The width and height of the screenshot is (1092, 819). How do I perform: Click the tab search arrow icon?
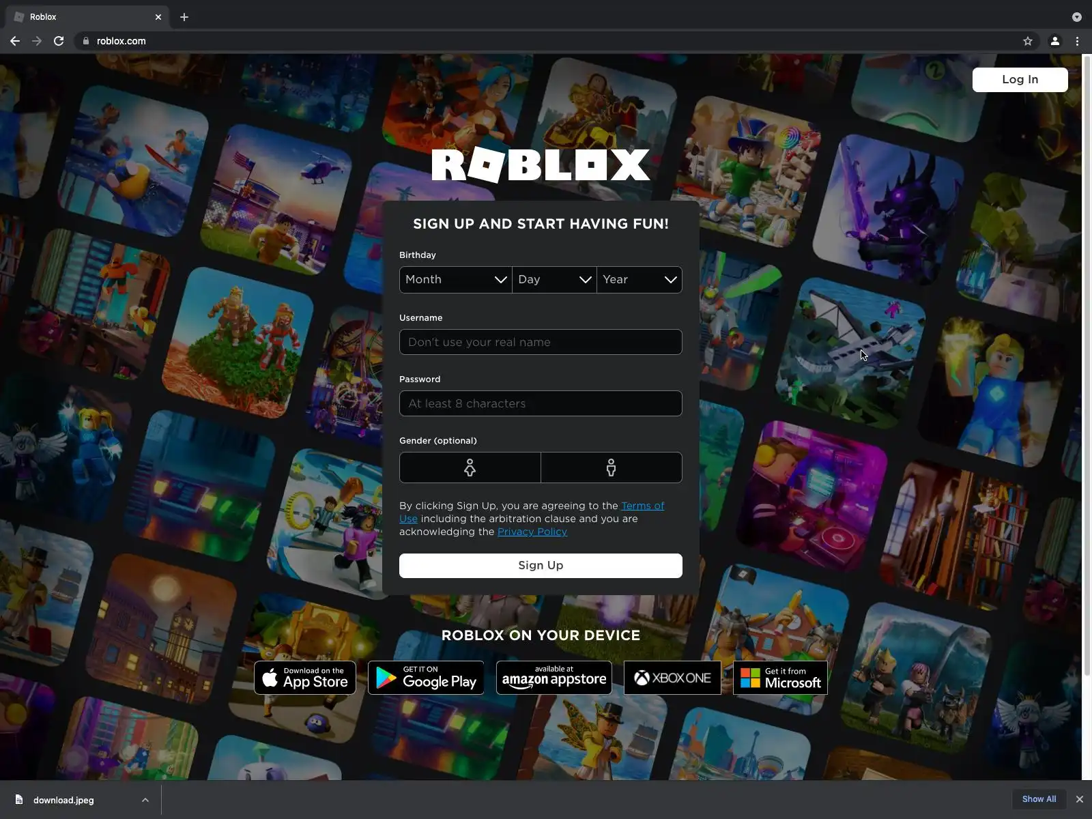tap(1077, 17)
